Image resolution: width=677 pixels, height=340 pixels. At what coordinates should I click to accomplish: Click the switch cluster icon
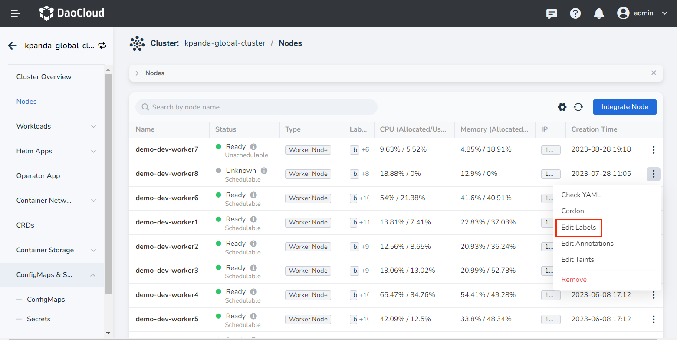(102, 45)
